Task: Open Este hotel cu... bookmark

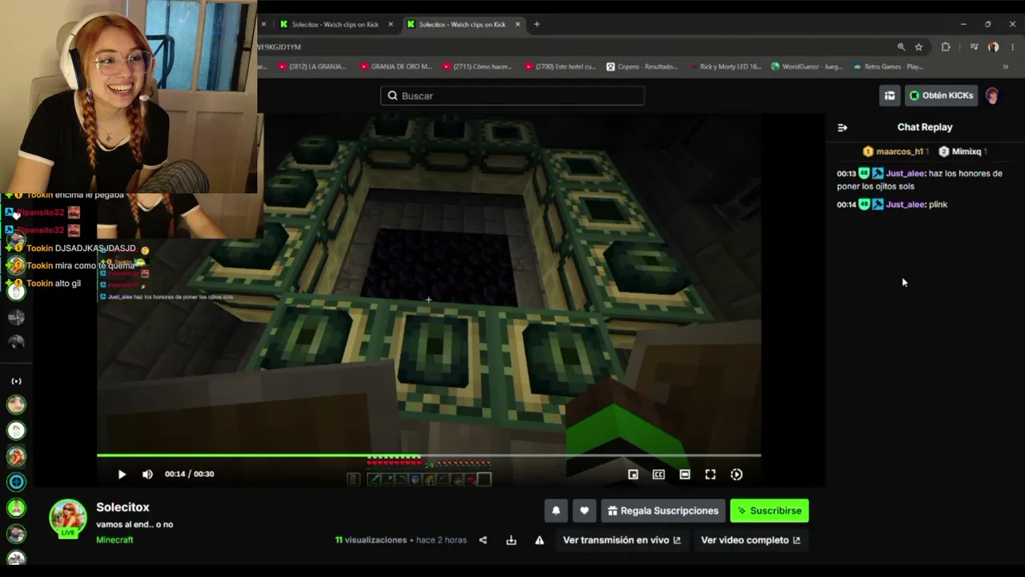Action: click(x=560, y=67)
